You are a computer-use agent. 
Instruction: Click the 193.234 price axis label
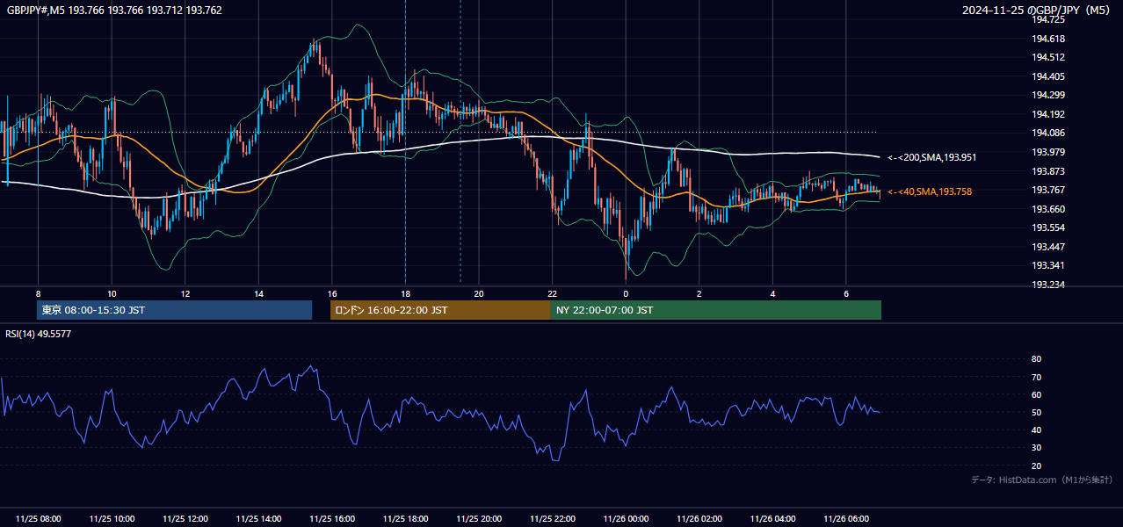[1048, 285]
